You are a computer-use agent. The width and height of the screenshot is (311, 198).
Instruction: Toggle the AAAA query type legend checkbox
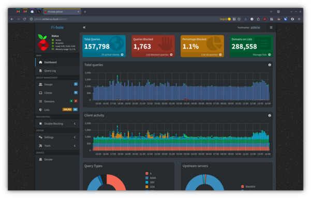147,178
